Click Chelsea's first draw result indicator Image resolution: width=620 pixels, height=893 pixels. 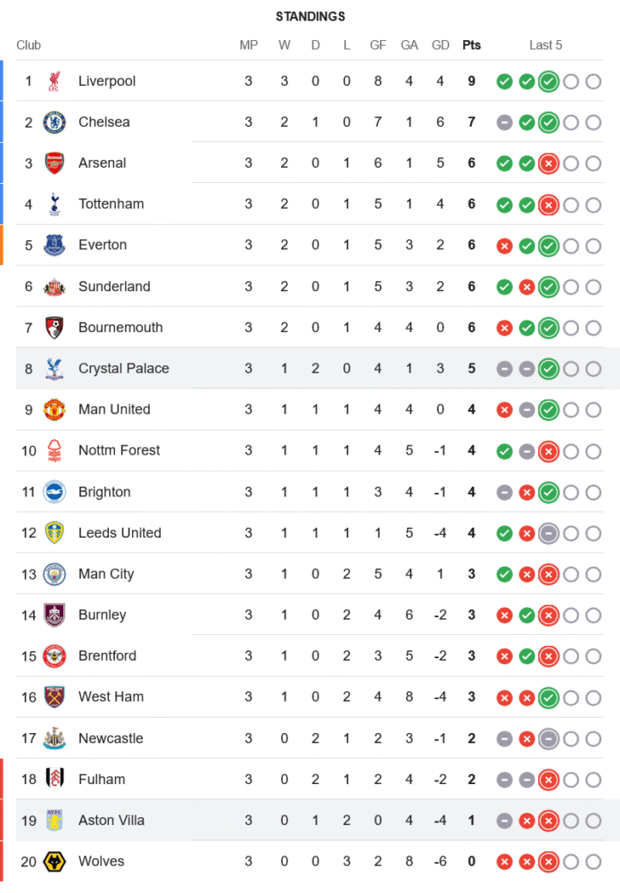point(504,122)
